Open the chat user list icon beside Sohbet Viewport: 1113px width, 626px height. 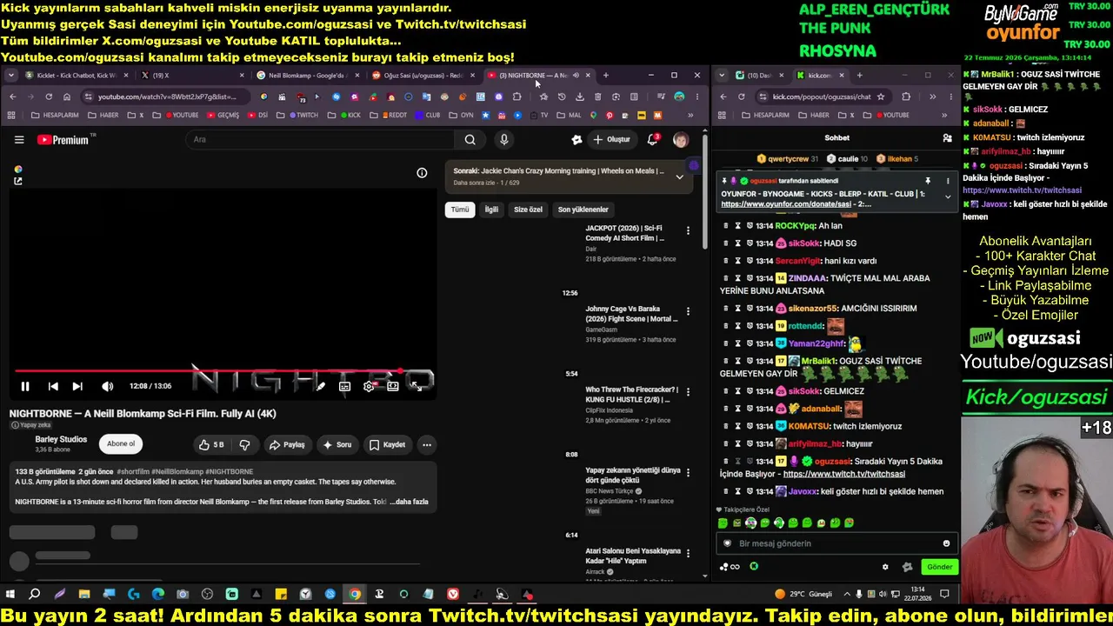947,138
